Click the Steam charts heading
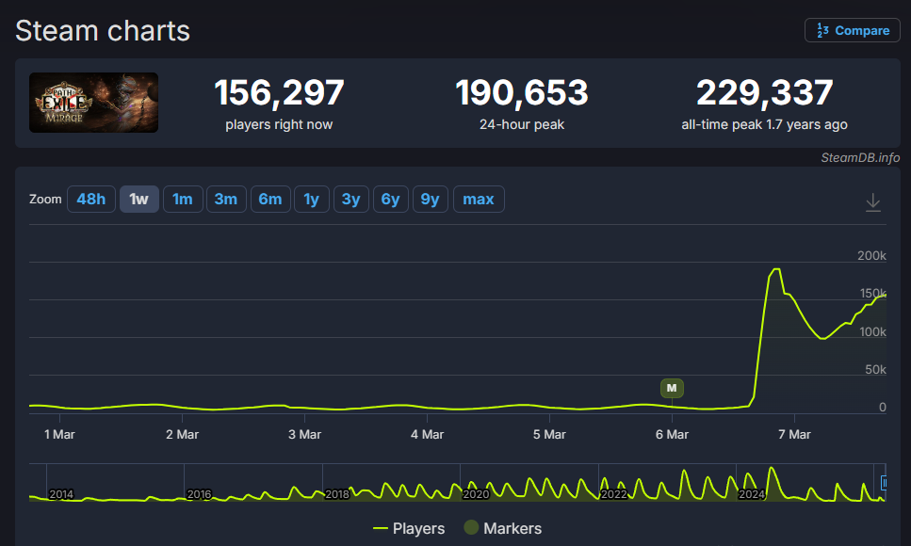Screen dimensions: 911x546 click(103, 31)
